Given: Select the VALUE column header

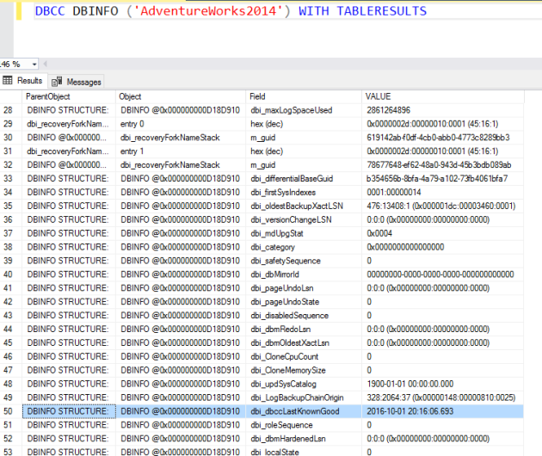Looking at the screenshot, I should tap(443, 96).
